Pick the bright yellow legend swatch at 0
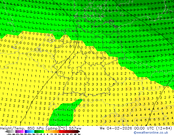Screen dimensions: 174x135 [x=45, y=132]
